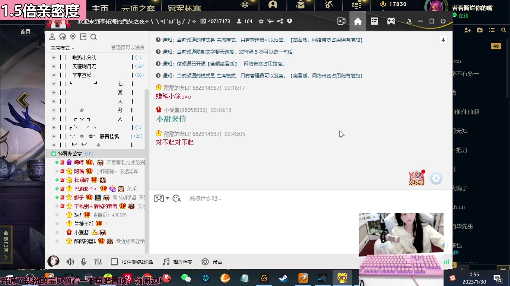
Task: Click the round blue gear icon beside 免费领
Action: coord(436,179)
